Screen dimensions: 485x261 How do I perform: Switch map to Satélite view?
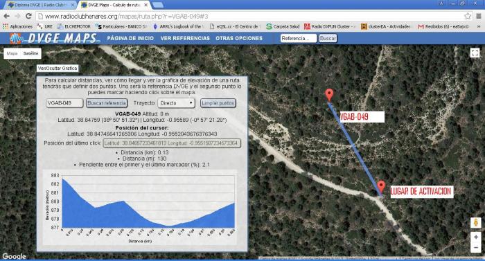[30, 53]
